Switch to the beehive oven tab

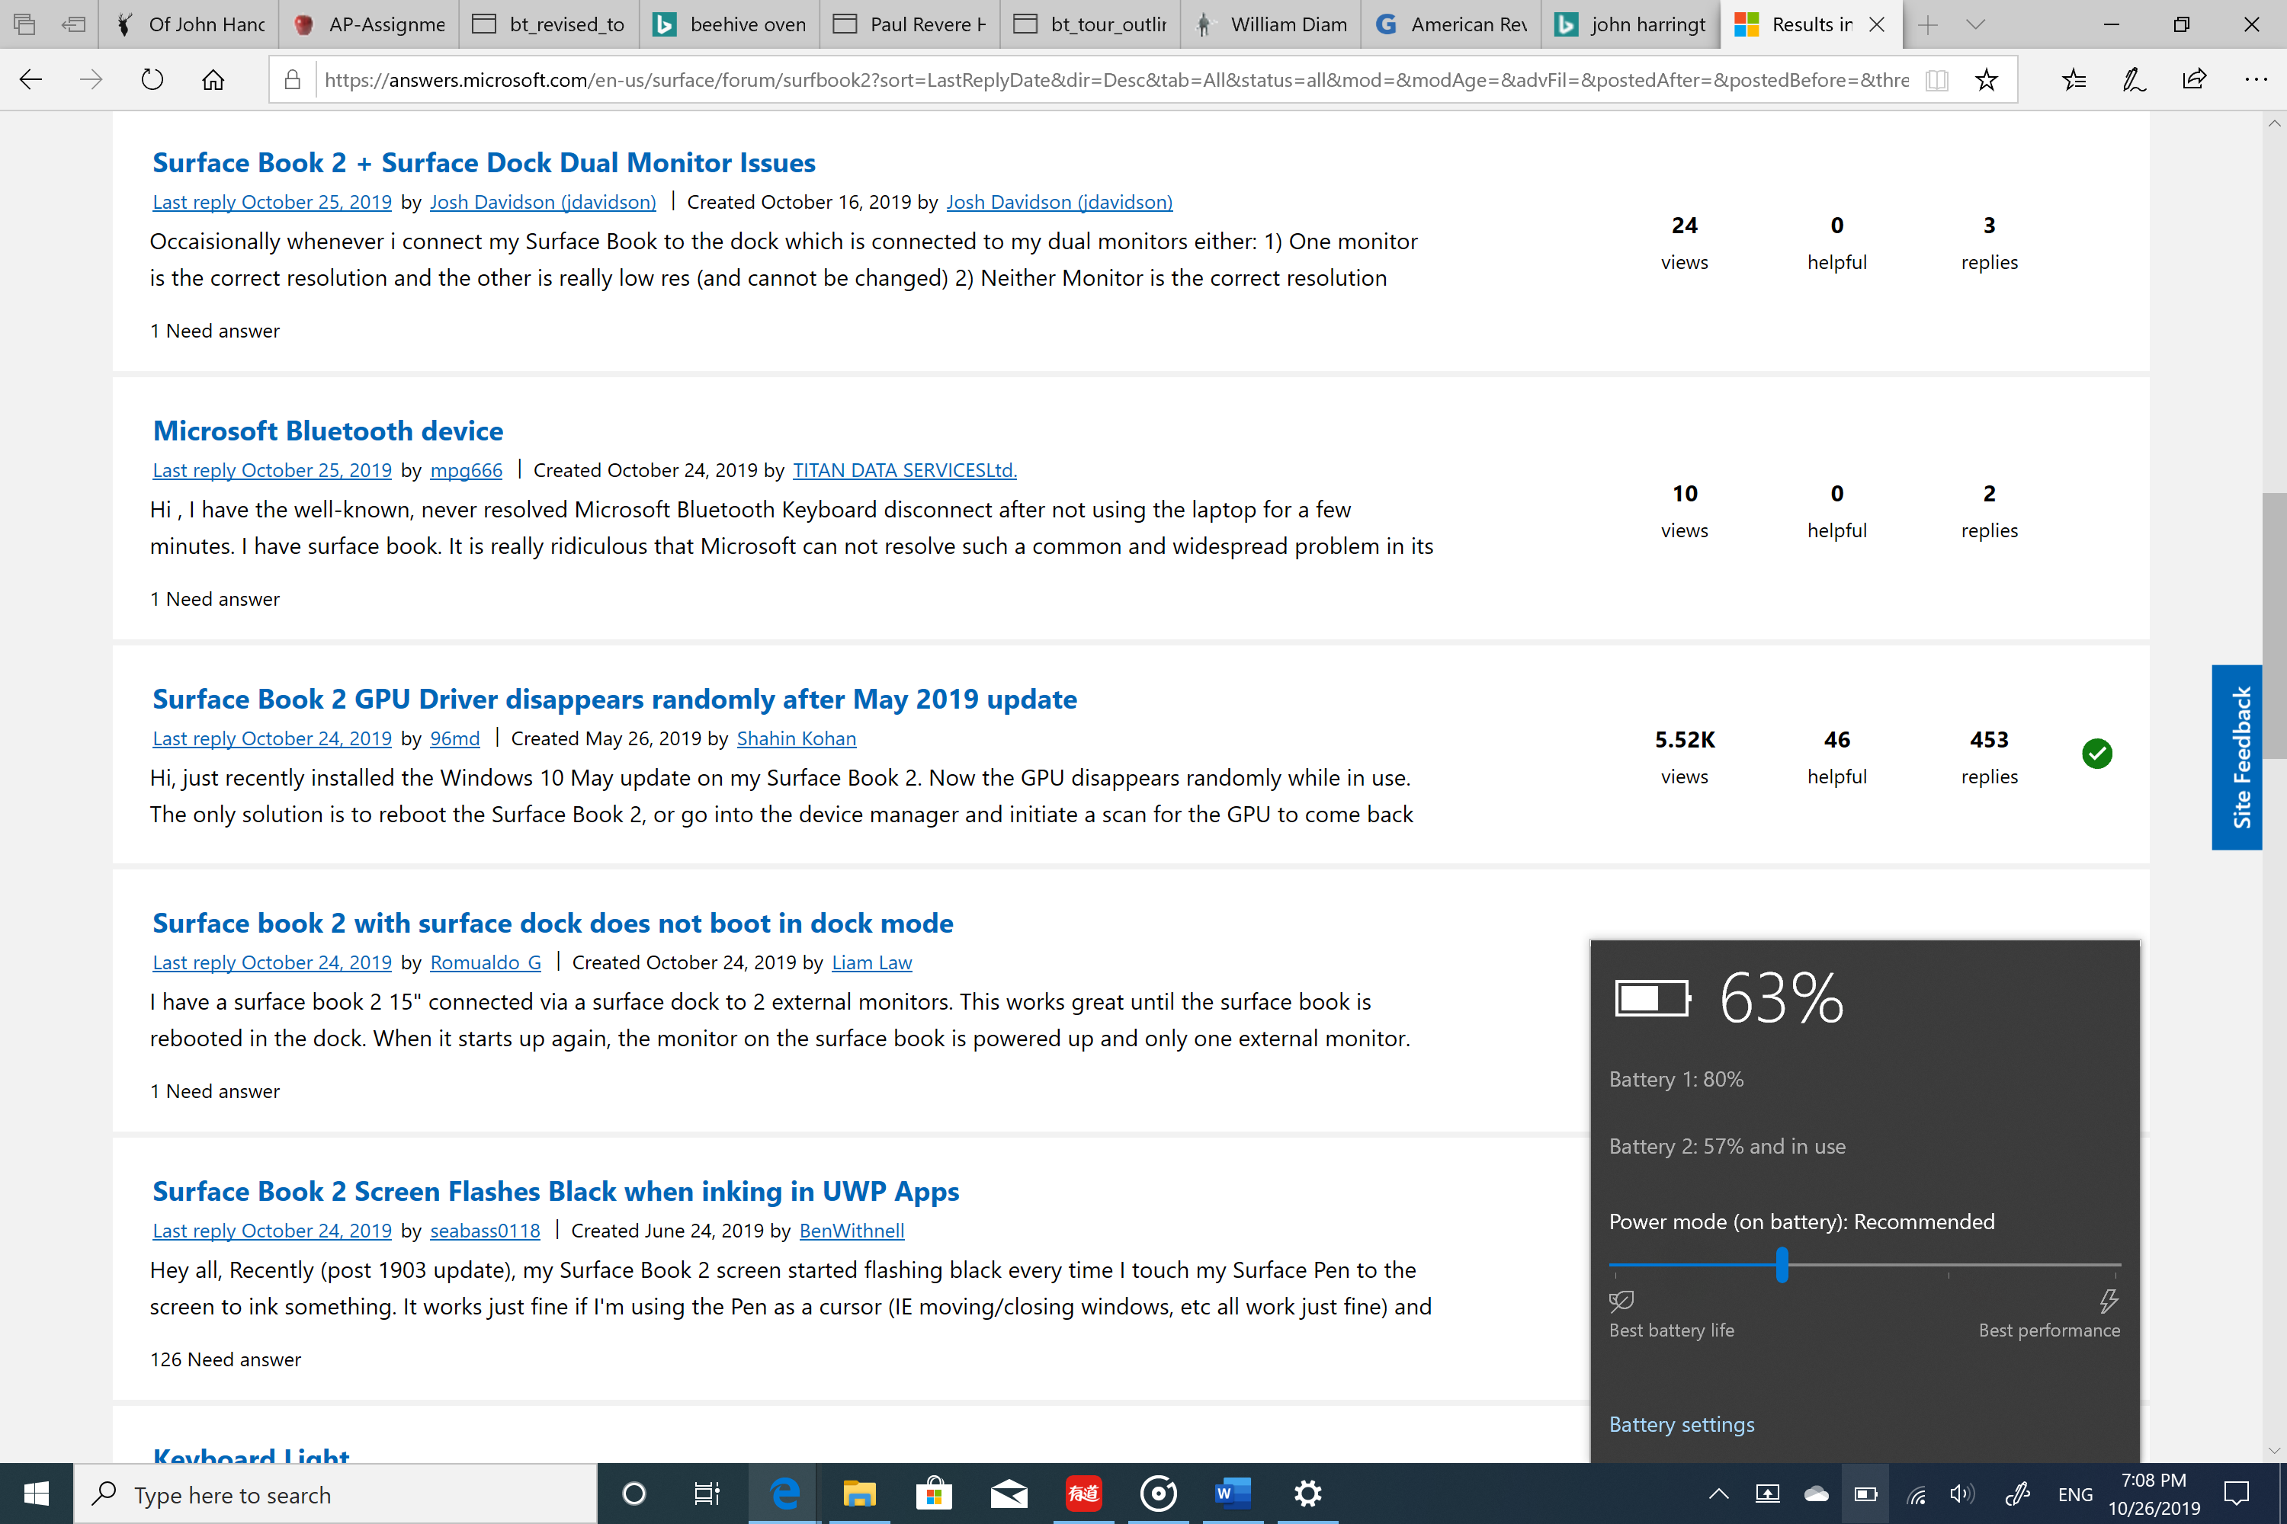pos(730,24)
